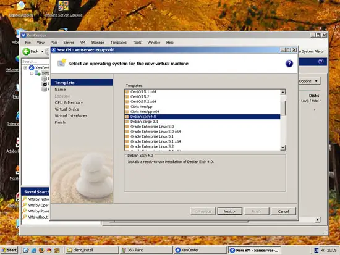Viewport: 340px width, 255px height.
Task: Click the Firefox icon in quick launch
Action: (41, 250)
